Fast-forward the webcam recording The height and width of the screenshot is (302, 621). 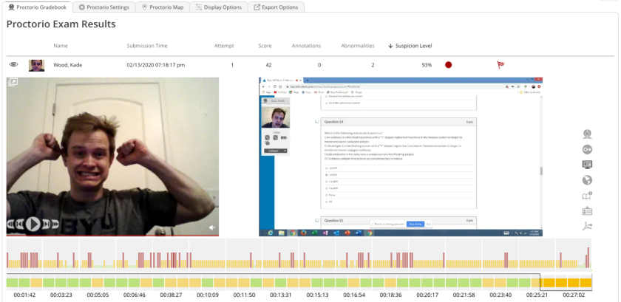[x=55, y=224]
